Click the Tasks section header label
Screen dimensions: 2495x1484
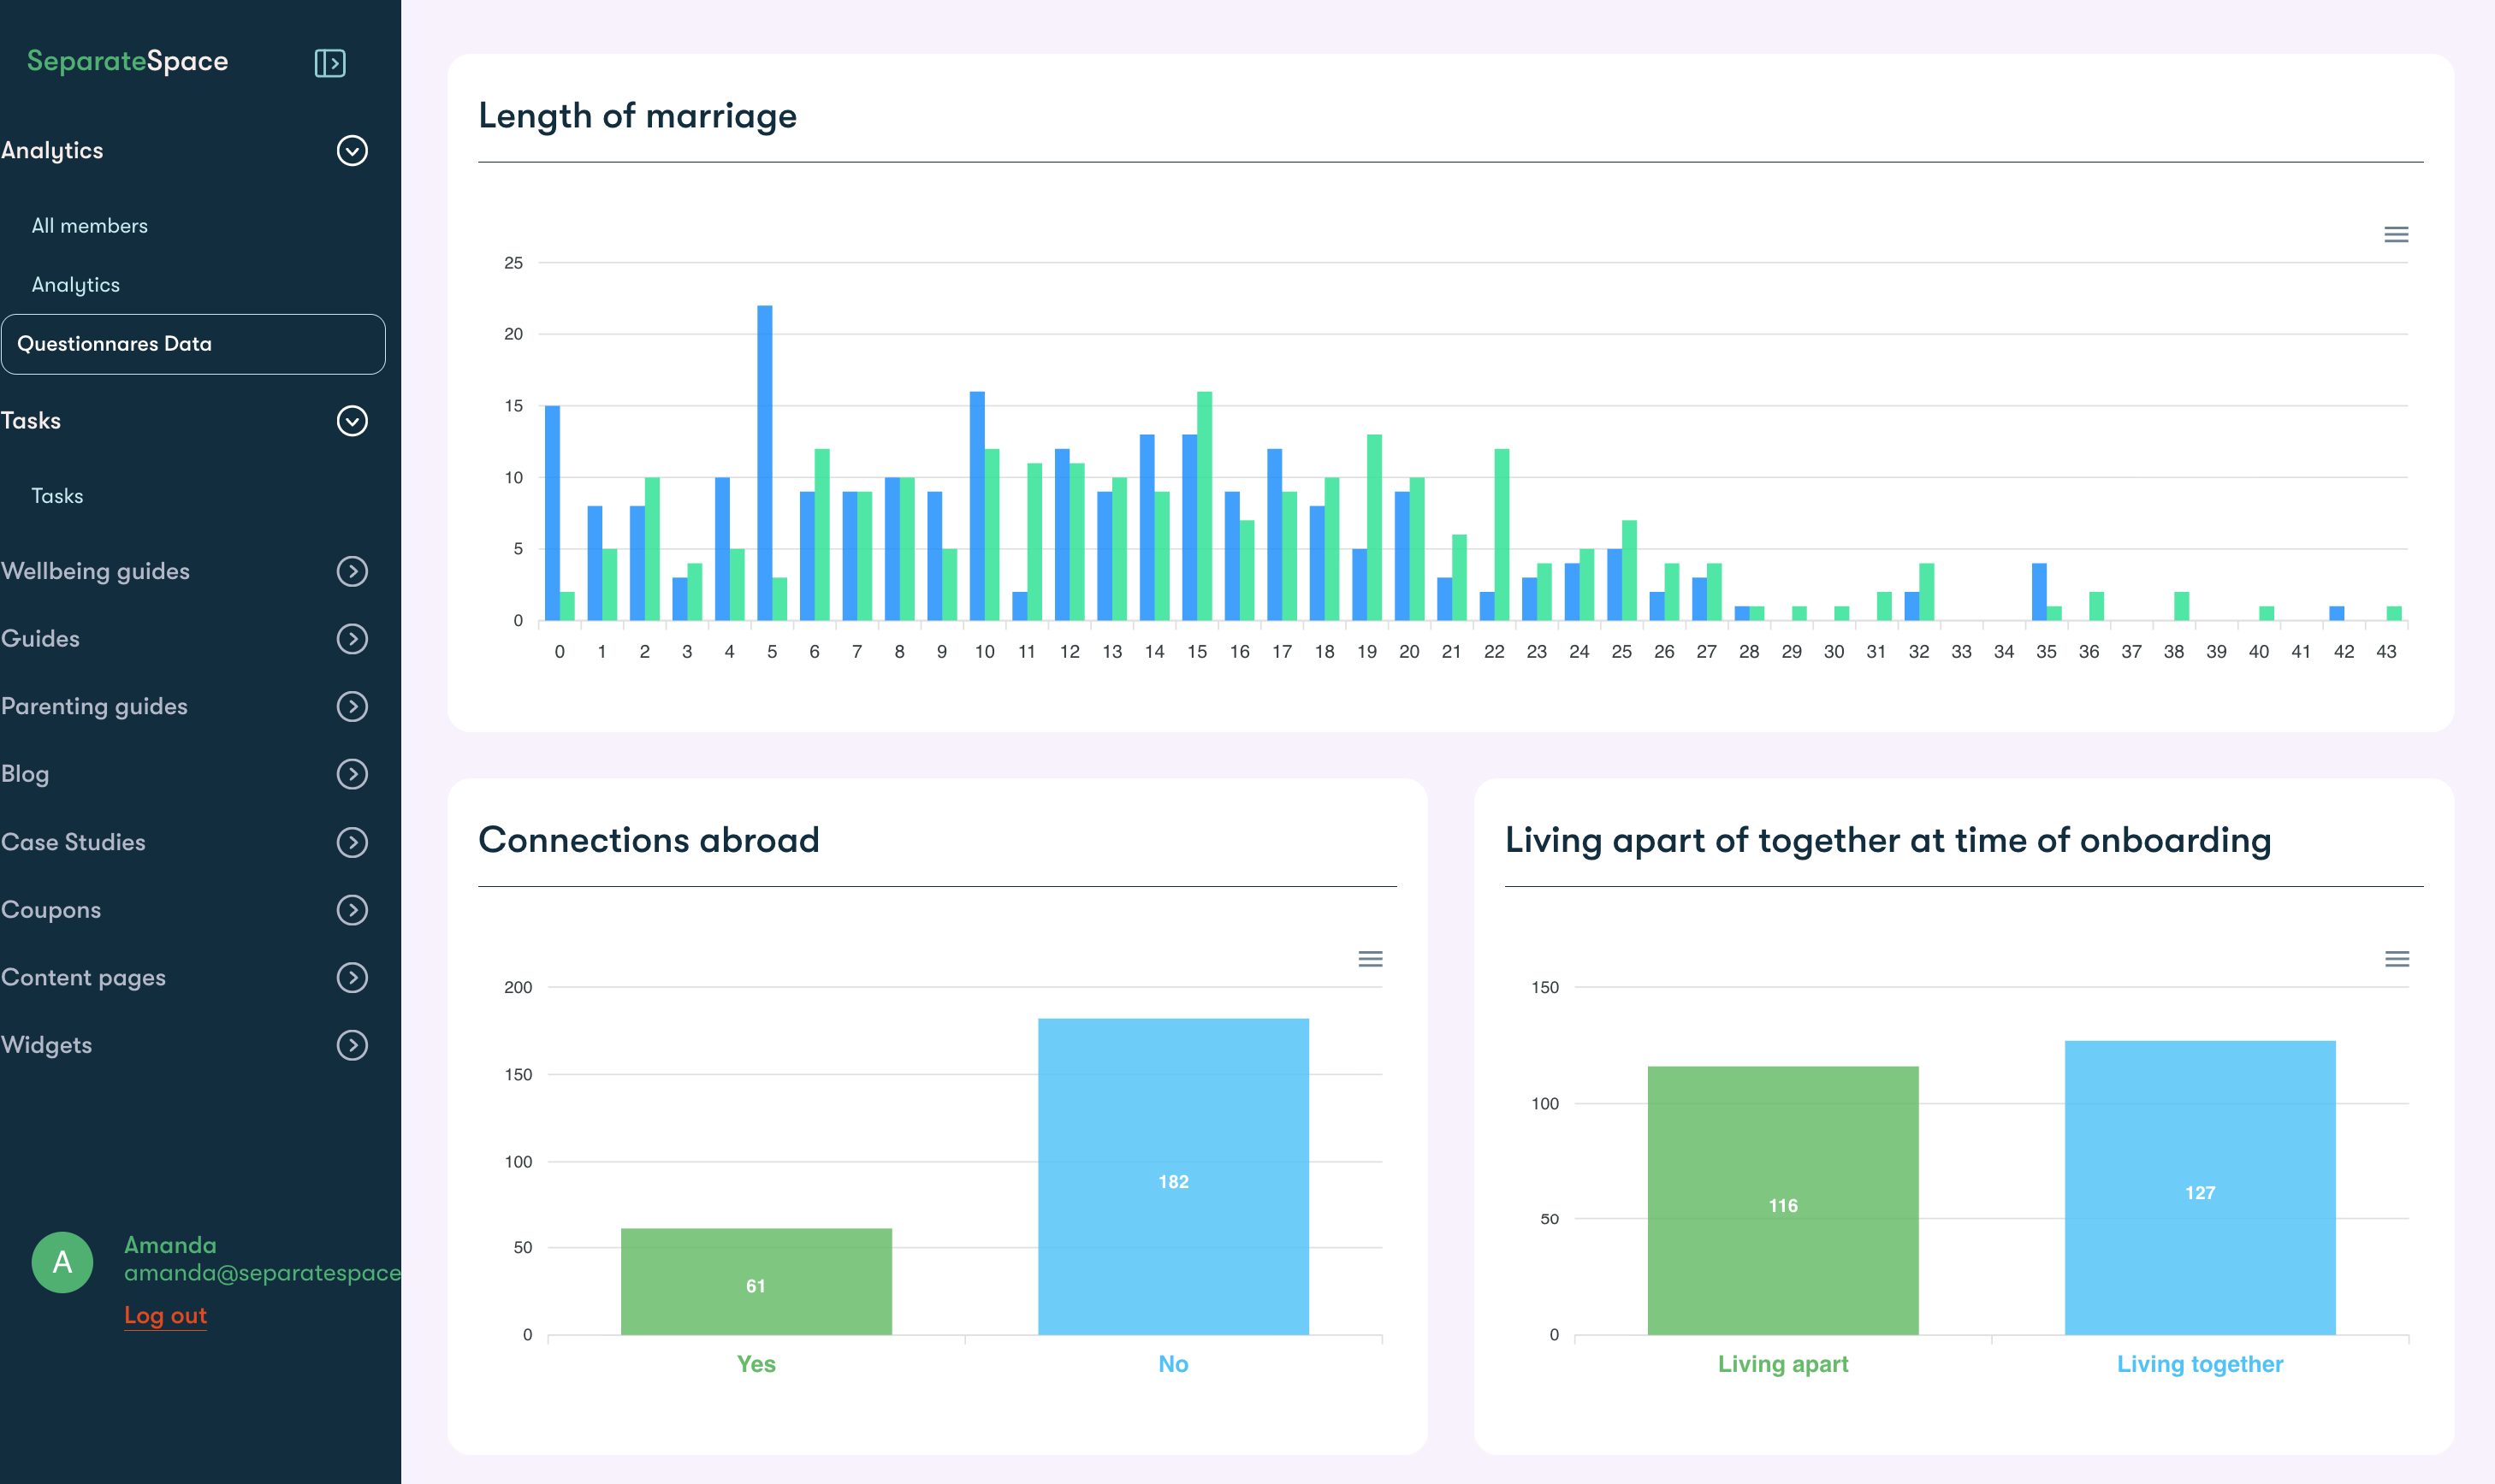pos(31,421)
